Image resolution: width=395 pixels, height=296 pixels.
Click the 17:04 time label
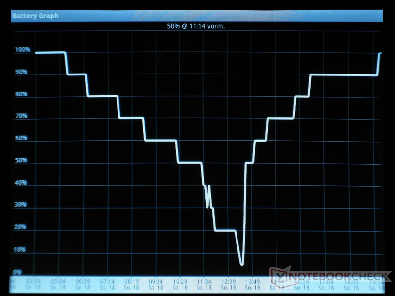[326, 282]
